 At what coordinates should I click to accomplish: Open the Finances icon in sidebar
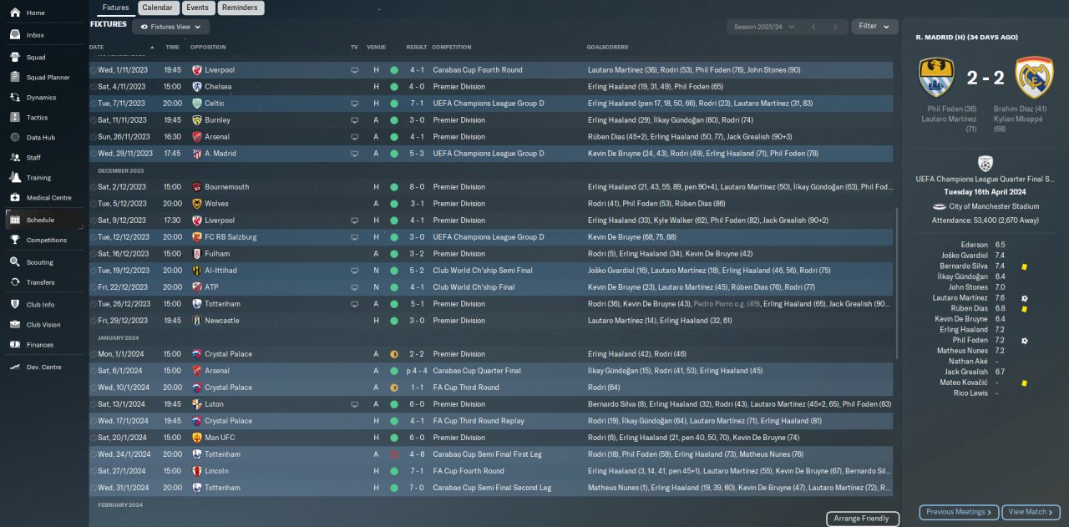(x=14, y=344)
